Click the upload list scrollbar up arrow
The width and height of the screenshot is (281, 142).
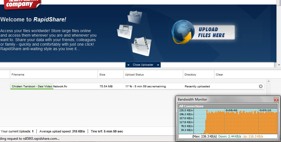(269, 81)
